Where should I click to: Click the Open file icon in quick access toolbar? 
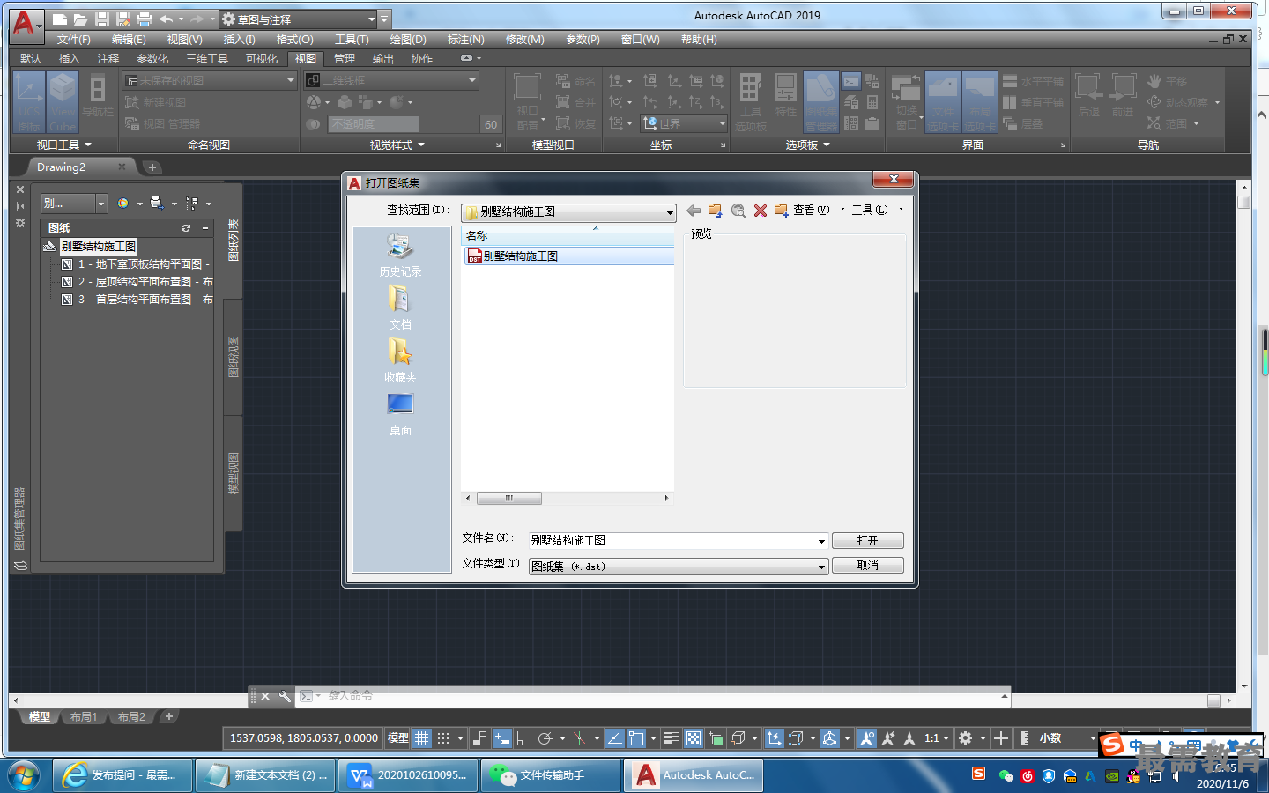(80, 19)
